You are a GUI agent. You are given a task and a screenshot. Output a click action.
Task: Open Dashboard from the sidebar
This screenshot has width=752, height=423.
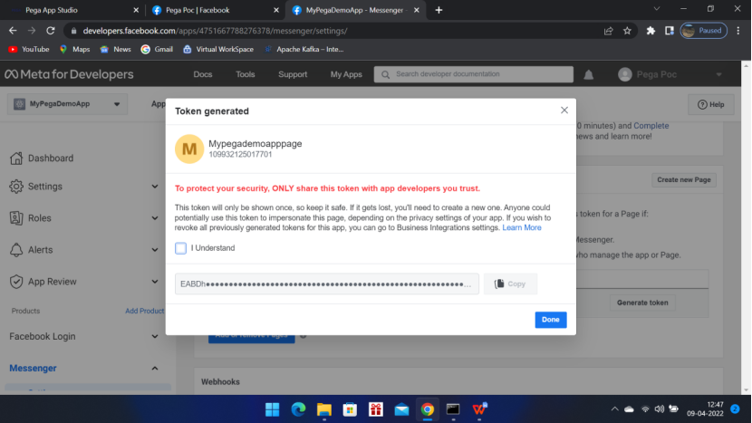tap(51, 159)
